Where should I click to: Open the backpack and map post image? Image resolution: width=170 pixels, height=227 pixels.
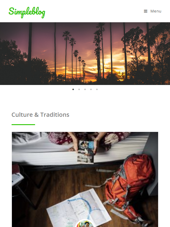click(x=85, y=179)
